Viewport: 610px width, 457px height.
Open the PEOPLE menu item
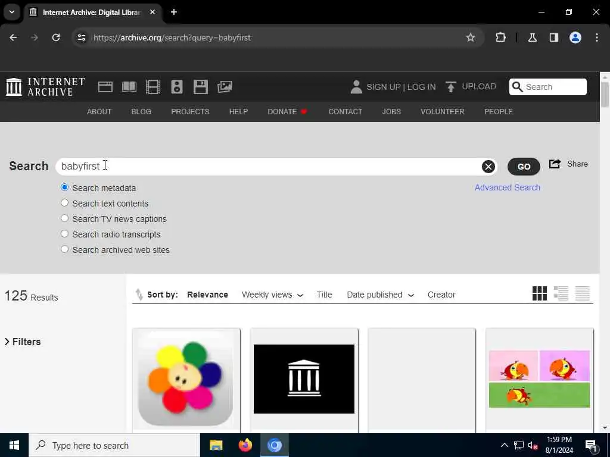pyautogui.click(x=499, y=111)
